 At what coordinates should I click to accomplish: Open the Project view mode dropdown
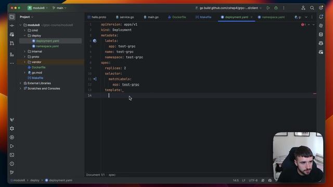27,17
